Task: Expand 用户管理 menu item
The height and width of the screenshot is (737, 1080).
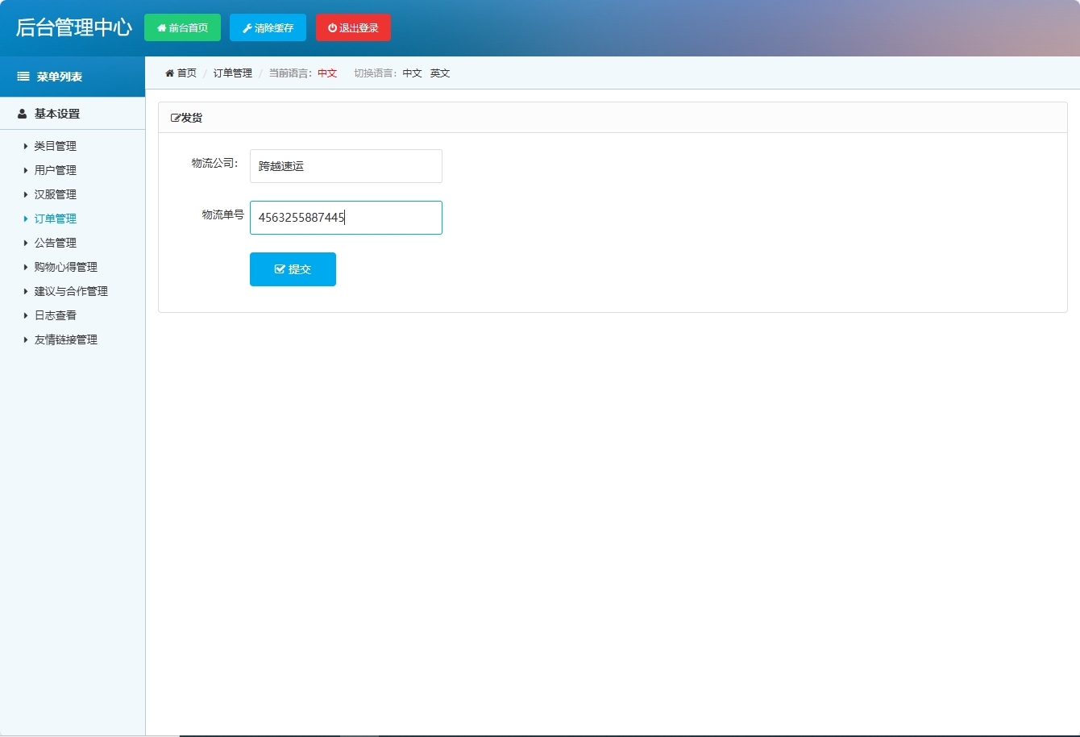Action: [x=56, y=170]
